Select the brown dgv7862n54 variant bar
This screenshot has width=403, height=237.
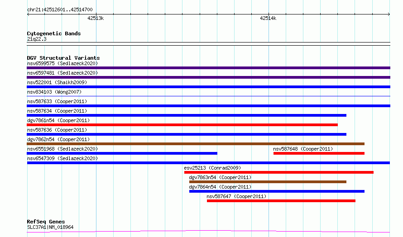click(x=196, y=144)
